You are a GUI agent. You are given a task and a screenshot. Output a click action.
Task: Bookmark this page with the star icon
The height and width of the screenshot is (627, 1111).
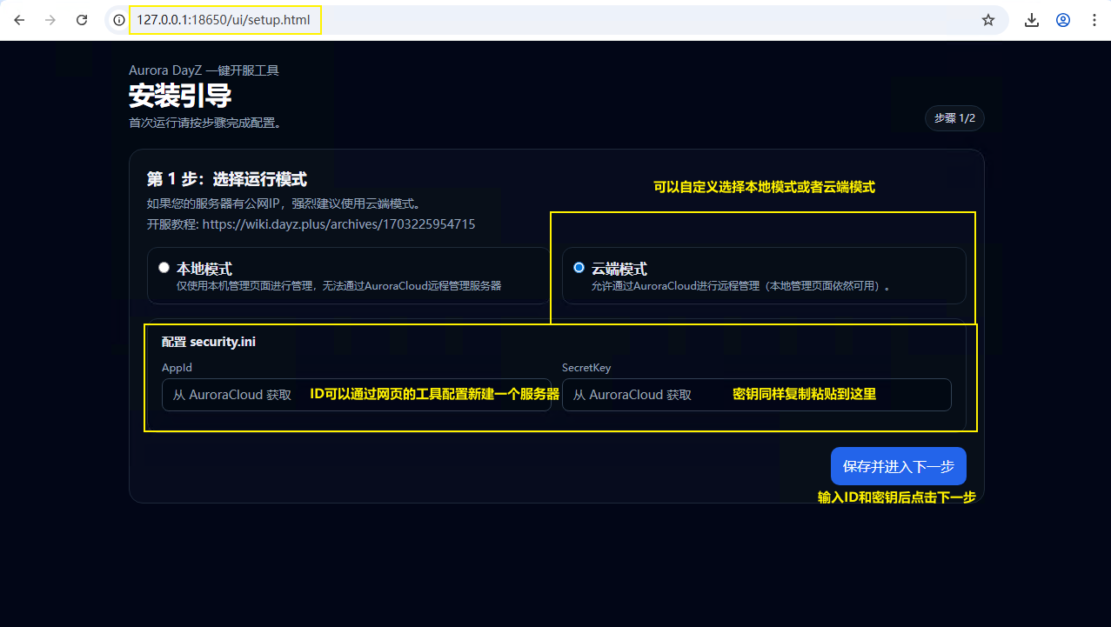(988, 20)
